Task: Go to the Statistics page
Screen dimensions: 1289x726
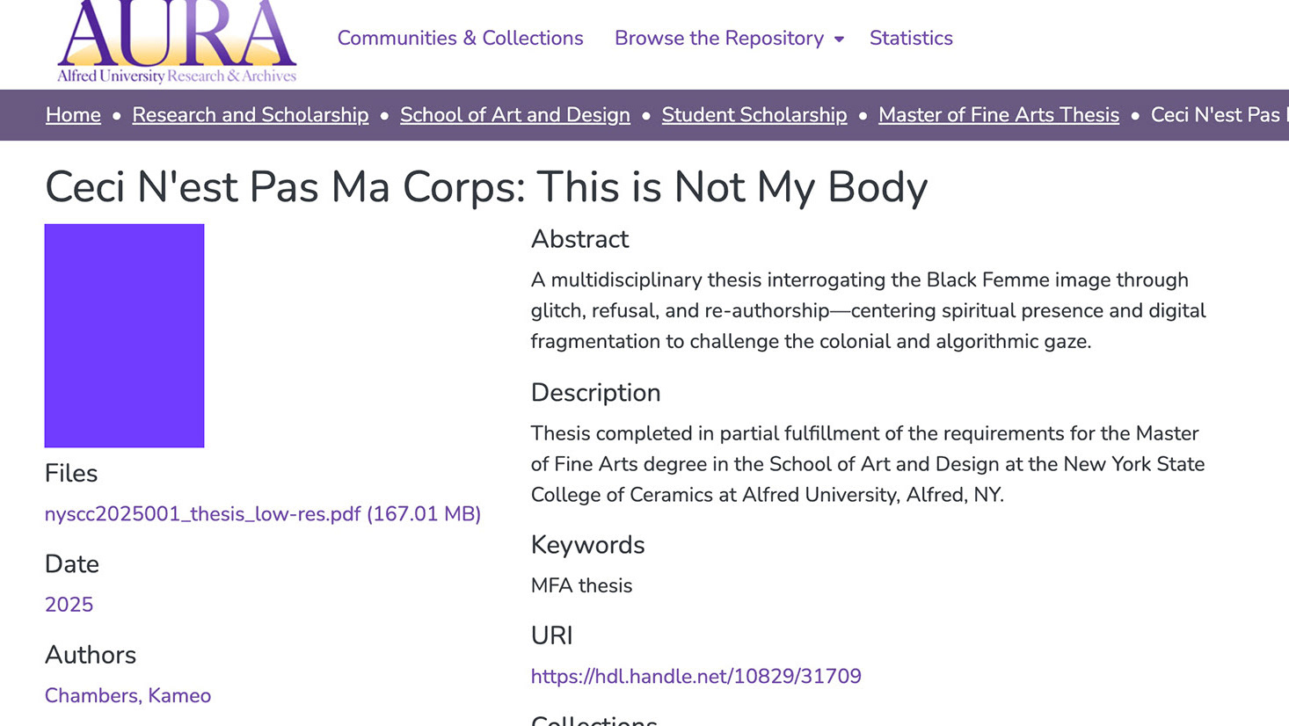Action: 911,39
